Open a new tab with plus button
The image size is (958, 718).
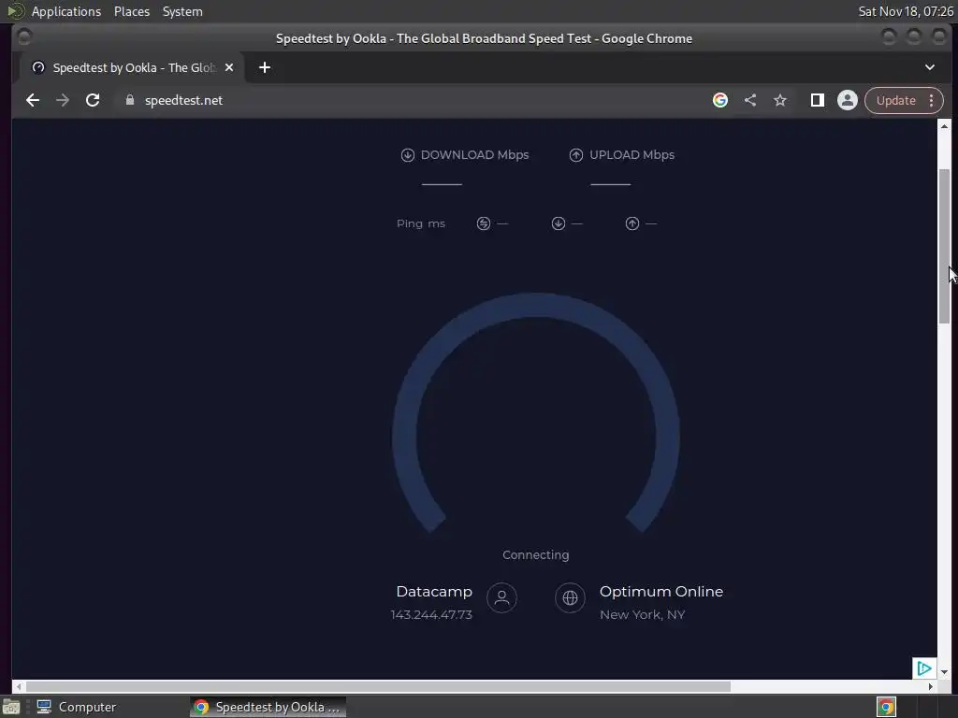[x=265, y=67]
